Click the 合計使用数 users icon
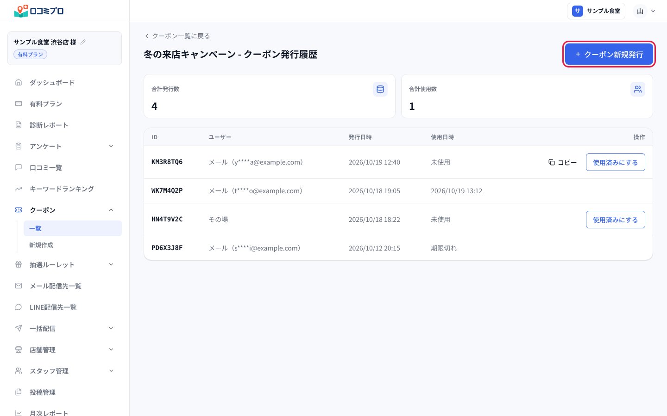The width and height of the screenshot is (667, 416). pos(638,89)
